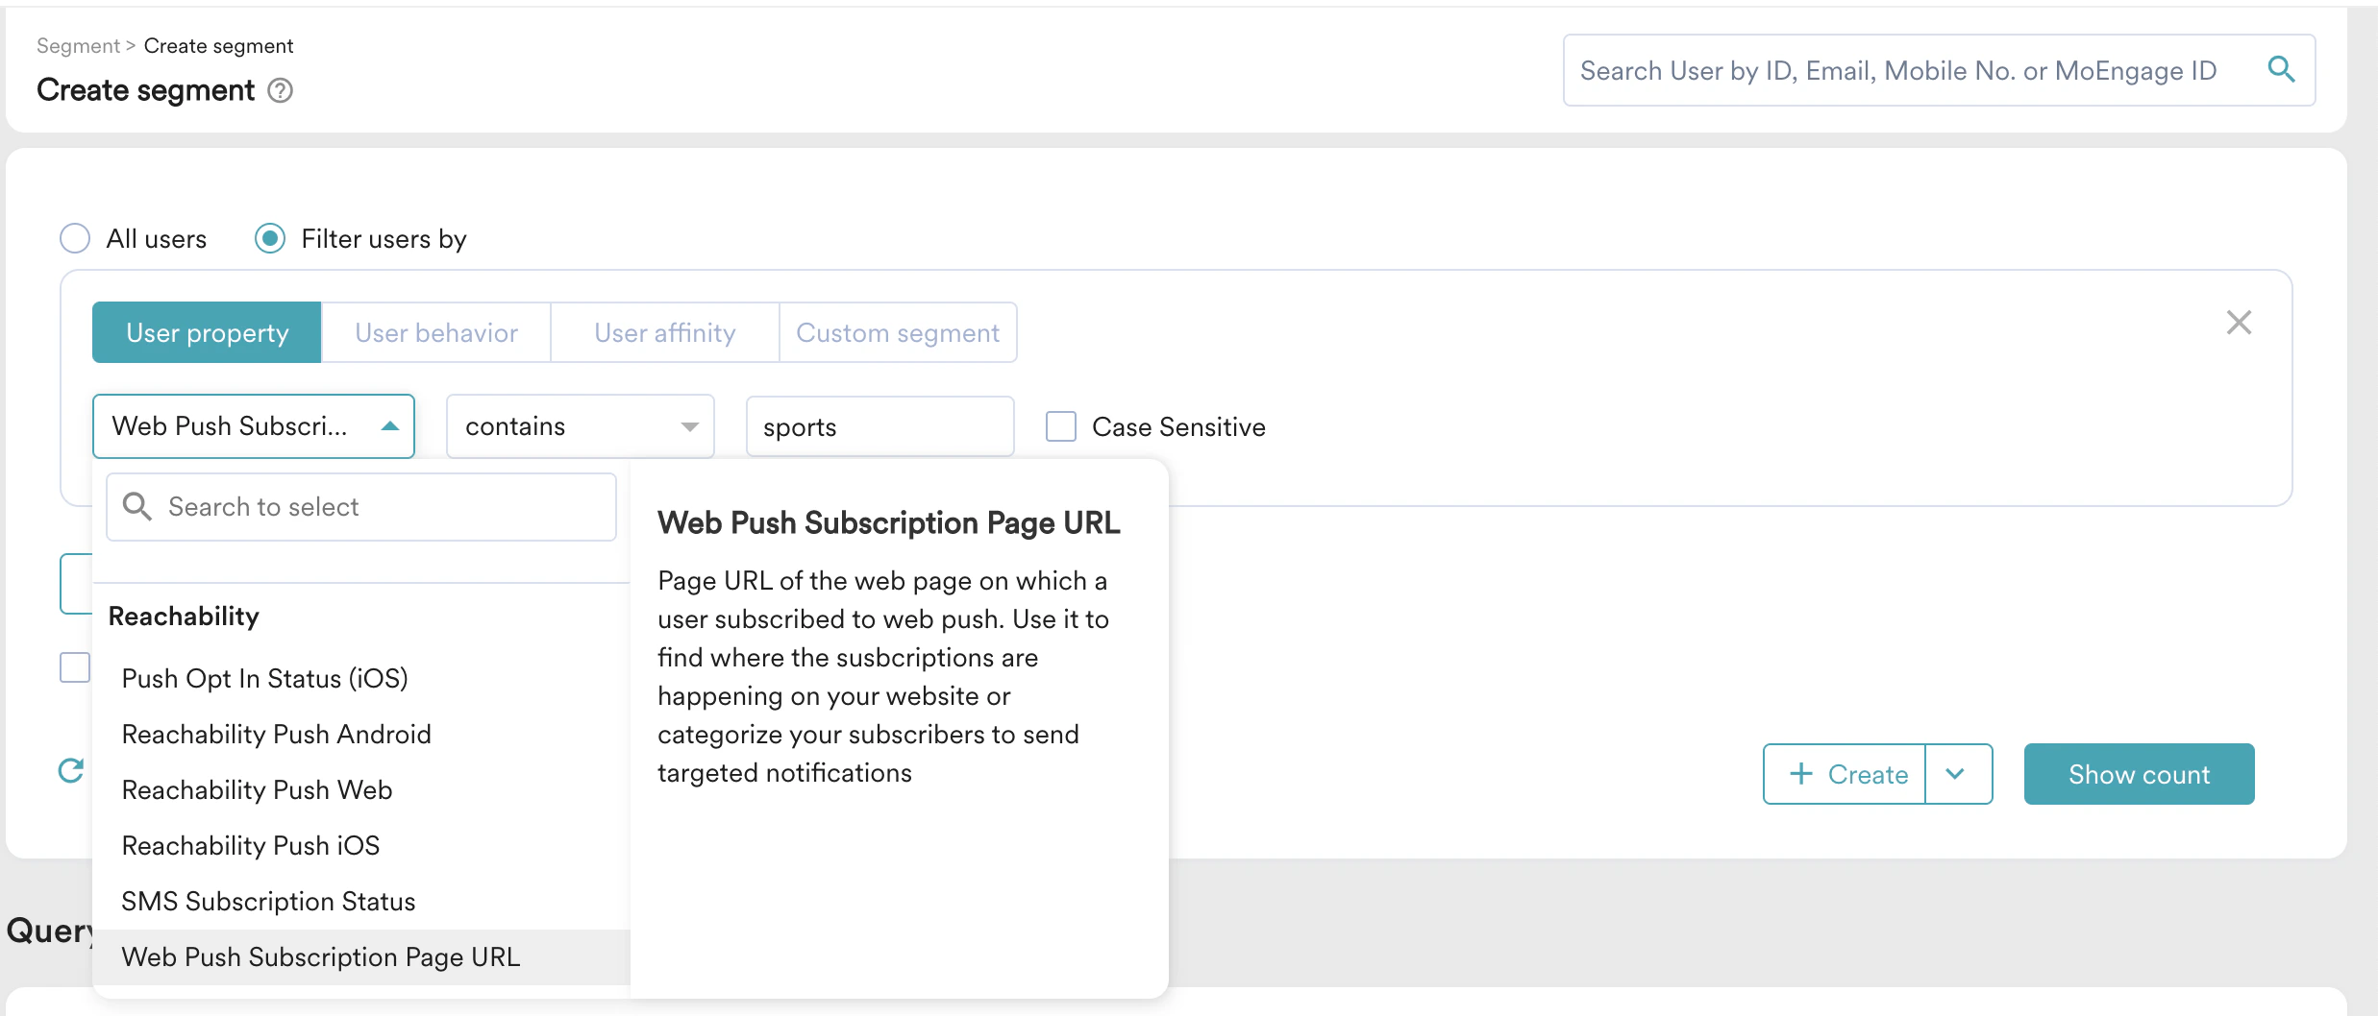The image size is (2378, 1016).
Task: Select Web Push Subscription Page URL option
Action: tap(320, 956)
